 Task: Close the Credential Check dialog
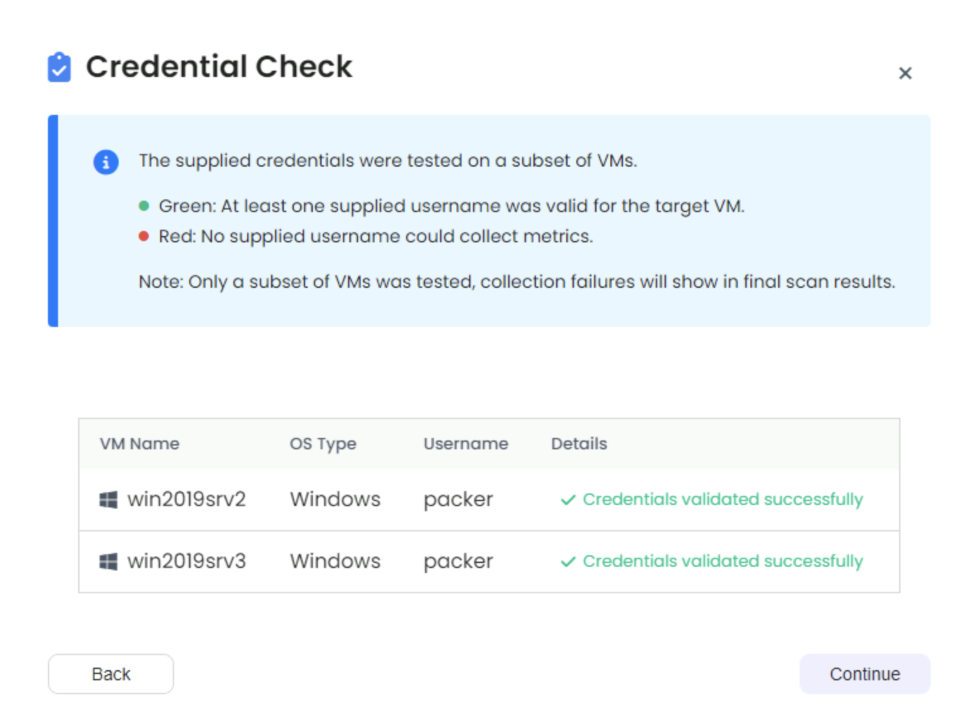tap(905, 73)
